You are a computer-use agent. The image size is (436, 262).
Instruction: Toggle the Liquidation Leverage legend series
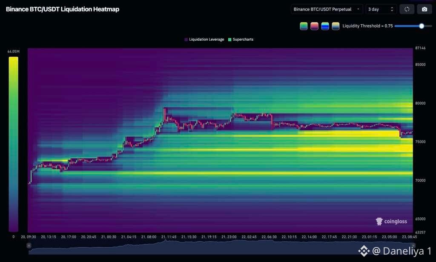(204, 39)
